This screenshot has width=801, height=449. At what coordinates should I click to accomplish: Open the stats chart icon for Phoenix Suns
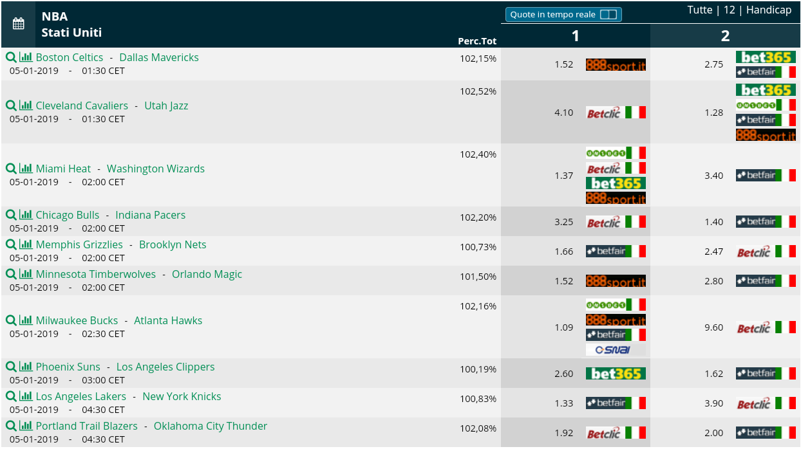26,366
